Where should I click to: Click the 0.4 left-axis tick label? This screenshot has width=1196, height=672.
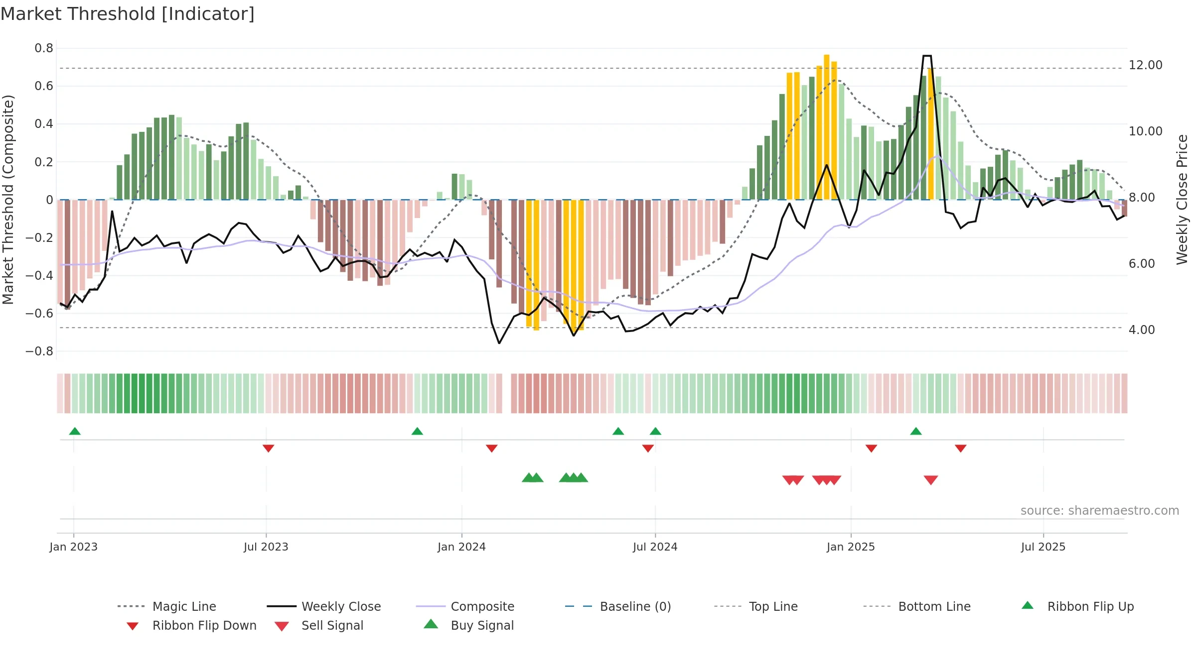(x=44, y=124)
